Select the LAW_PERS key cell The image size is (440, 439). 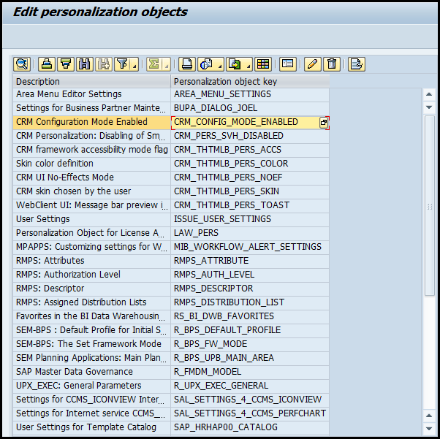(x=250, y=233)
